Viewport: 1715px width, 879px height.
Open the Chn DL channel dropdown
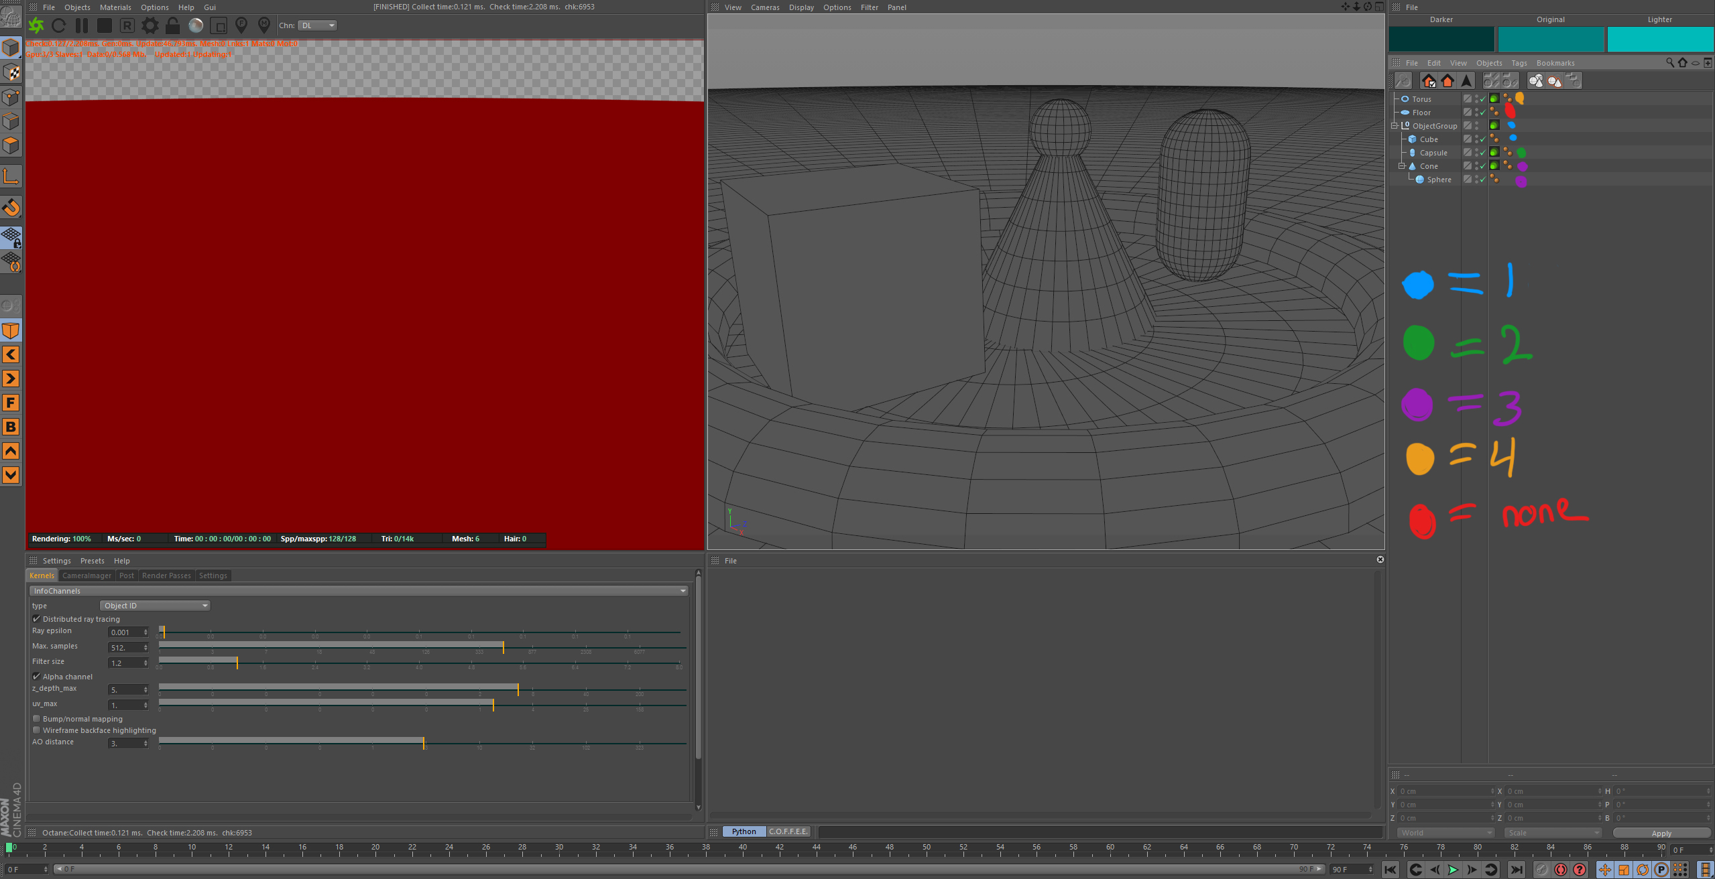[317, 25]
